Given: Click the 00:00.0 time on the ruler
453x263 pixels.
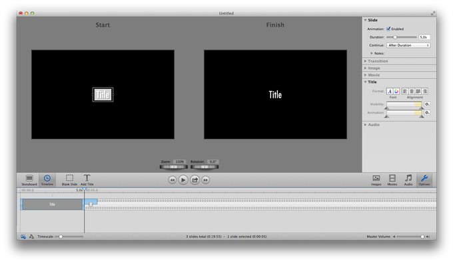Looking at the screenshot, I should pyautogui.click(x=28, y=190).
